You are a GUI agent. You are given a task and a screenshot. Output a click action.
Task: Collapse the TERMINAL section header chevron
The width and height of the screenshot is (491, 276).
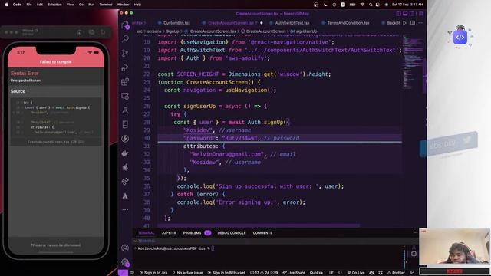pos(135,241)
